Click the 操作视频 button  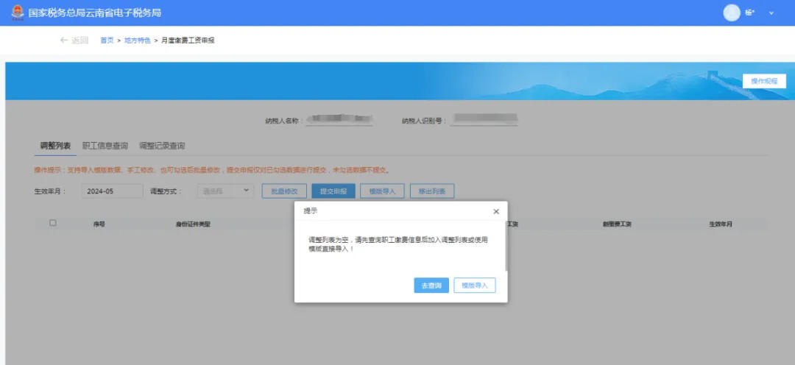pos(764,82)
